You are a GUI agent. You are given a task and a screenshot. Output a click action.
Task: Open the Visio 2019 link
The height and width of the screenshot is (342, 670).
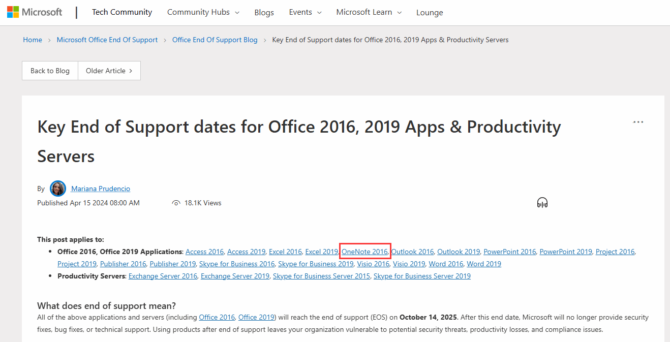point(409,264)
